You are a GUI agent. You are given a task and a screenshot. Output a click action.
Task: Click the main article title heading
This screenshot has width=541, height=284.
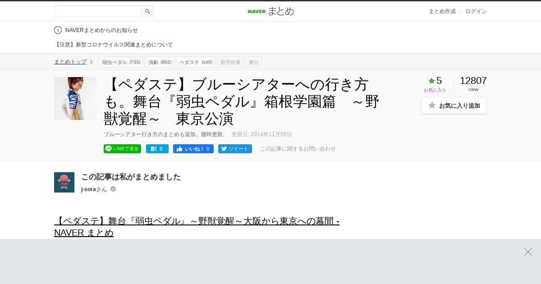[242, 101]
